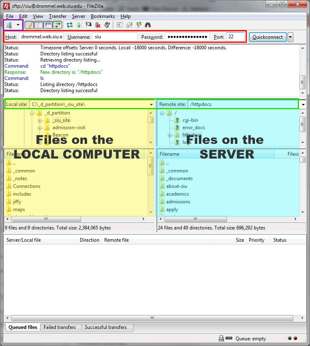Expand the _siu_site tree node
The height and width of the screenshot is (346, 310).
pyautogui.click(x=40, y=121)
